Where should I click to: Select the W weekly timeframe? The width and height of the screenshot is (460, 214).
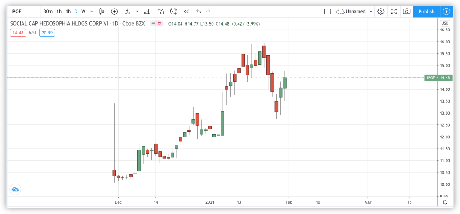(x=84, y=11)
